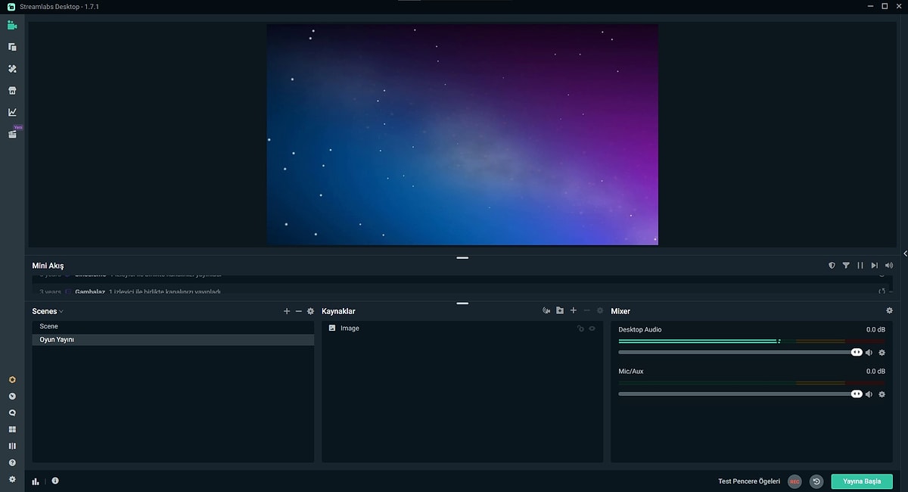Open the Highlighter marked with Yeni badge
908x492 pixels.
coord(11,133)
